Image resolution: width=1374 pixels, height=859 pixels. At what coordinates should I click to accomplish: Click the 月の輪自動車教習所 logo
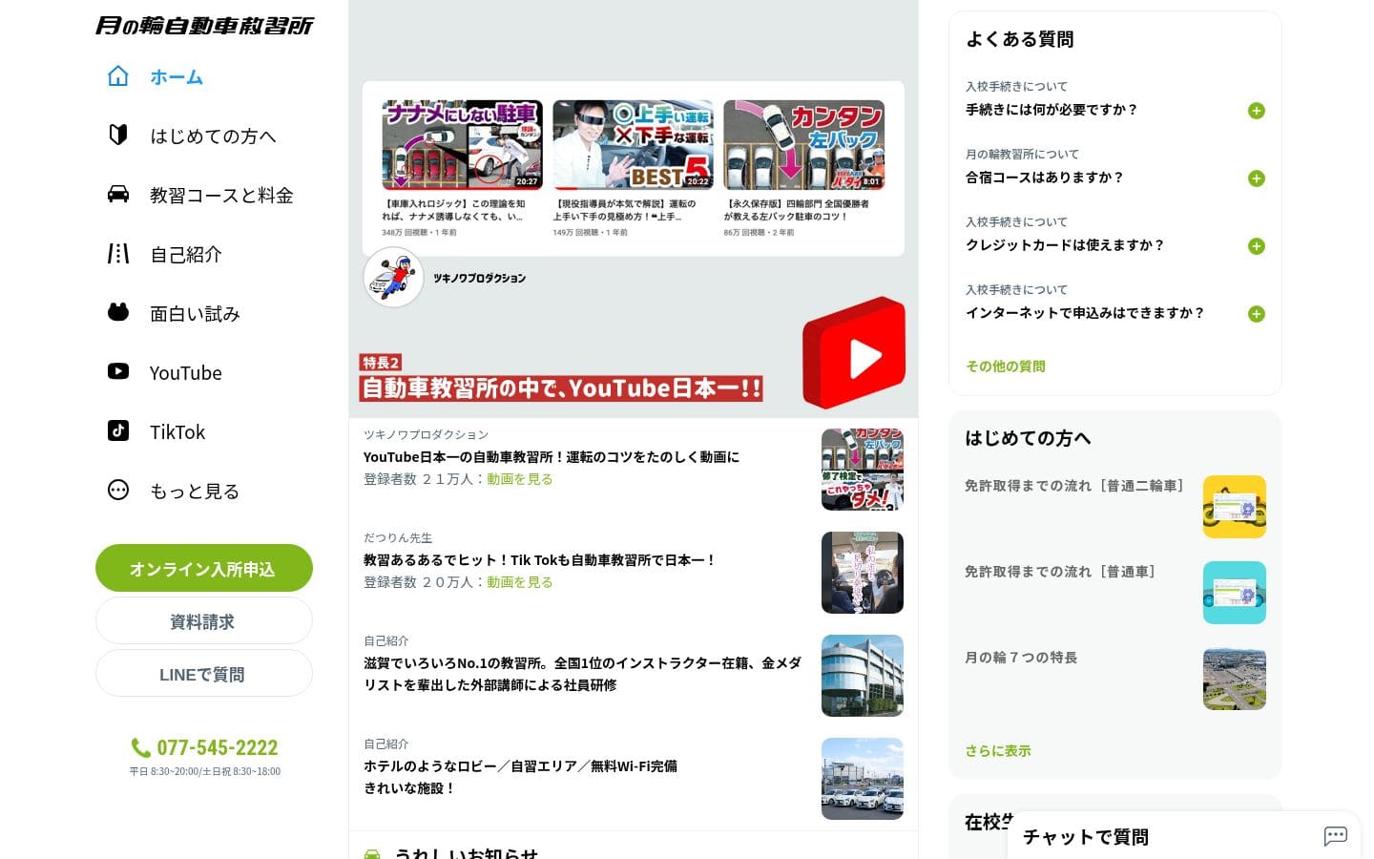tap(204, 26)
